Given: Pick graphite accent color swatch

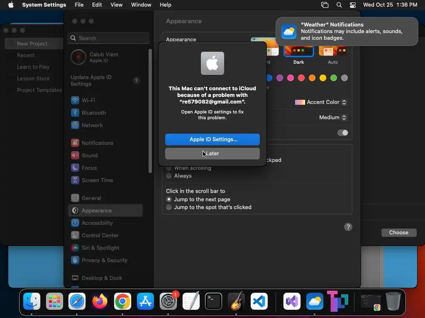Looking at the screenshot, I should (x=344, y=78).
